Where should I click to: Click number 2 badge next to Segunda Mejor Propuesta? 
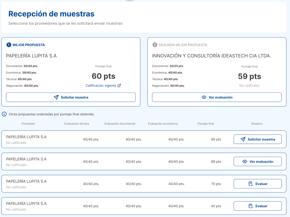tap(155, 45)
